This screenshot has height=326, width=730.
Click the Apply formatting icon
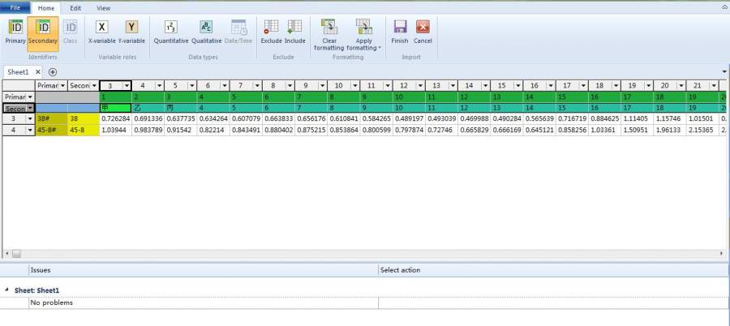click(363, 27)
